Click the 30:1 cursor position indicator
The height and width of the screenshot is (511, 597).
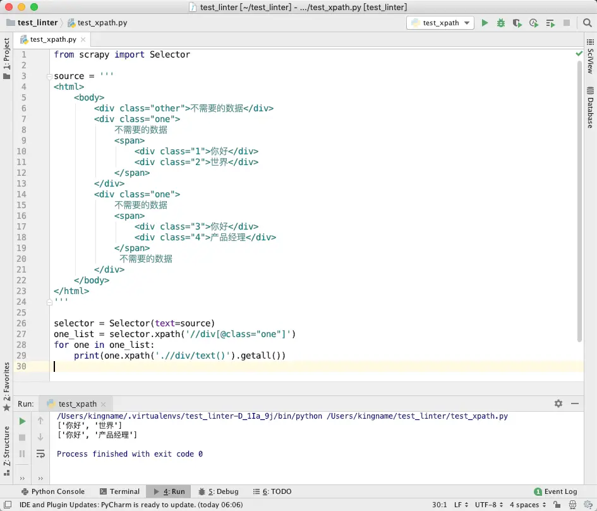[x=439, y=505]
